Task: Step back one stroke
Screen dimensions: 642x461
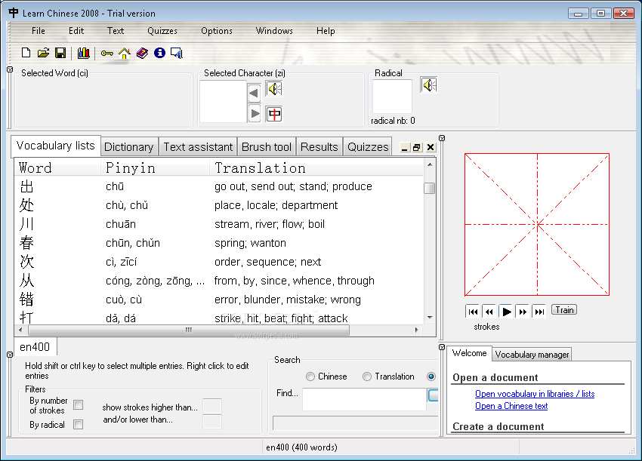Action: [x=489, y=312]
